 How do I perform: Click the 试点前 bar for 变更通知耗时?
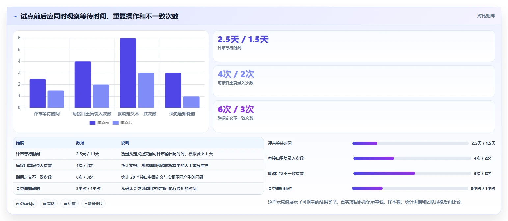click(x=173, y=90)
